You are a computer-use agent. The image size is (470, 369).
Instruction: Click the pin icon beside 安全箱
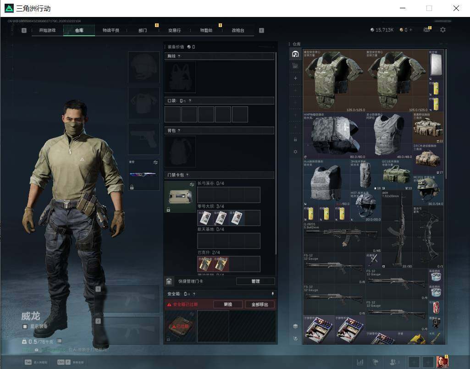(x=272, y=293)
